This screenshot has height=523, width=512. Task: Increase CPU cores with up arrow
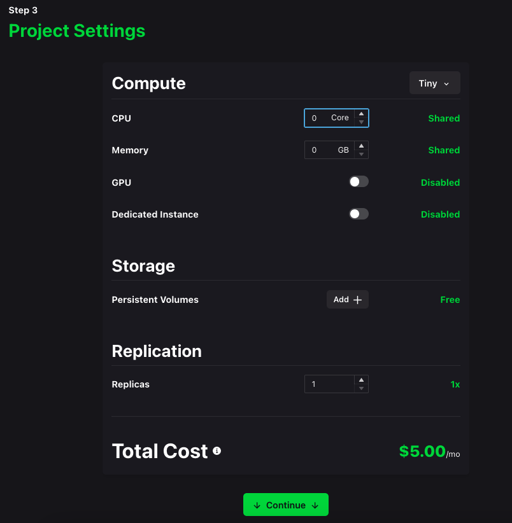click(x=361, y=114)
